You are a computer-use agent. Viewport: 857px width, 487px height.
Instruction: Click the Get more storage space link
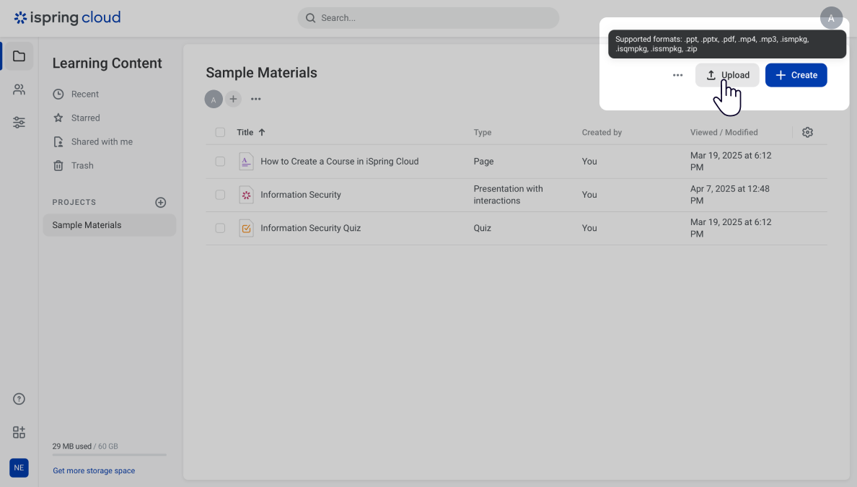pos(94,470)
